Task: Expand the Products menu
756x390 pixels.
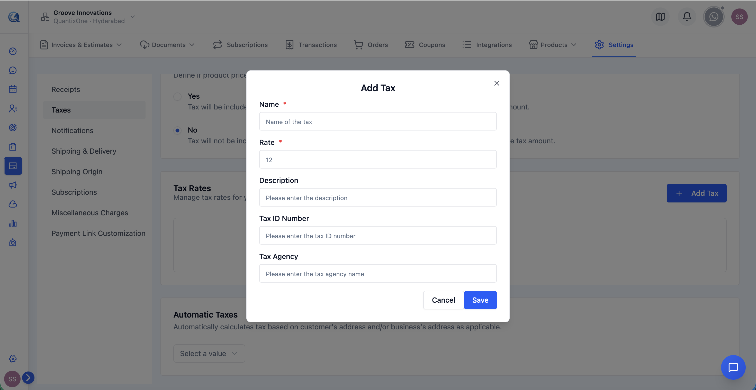Action: tap(553, 45)
